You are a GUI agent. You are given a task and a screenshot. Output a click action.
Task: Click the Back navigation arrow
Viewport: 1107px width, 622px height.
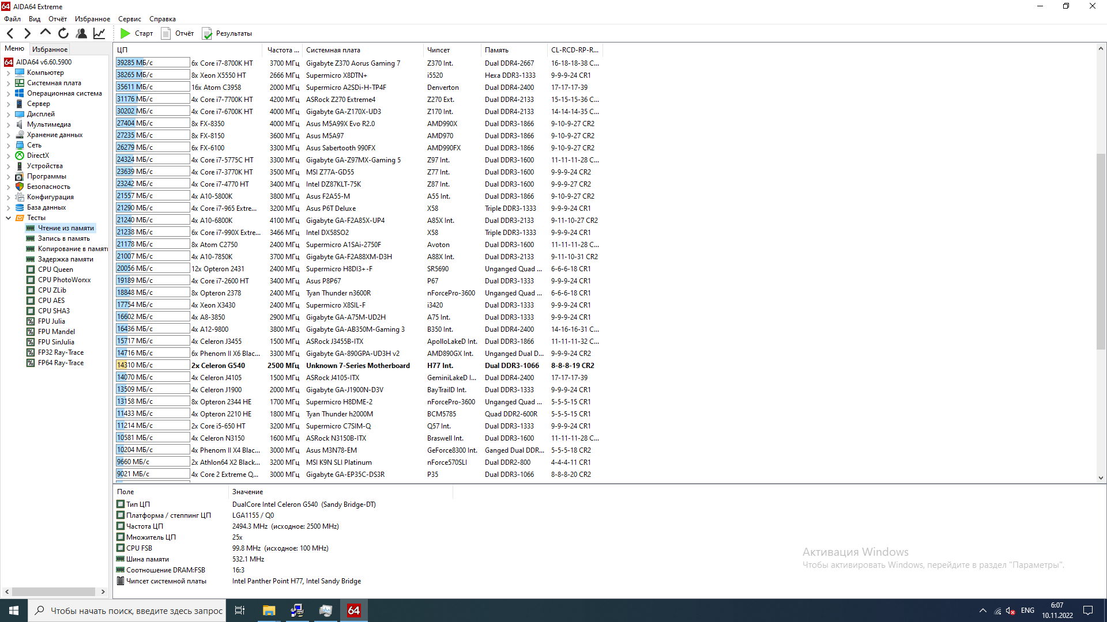pyautogui.click(x=10, y=33)
